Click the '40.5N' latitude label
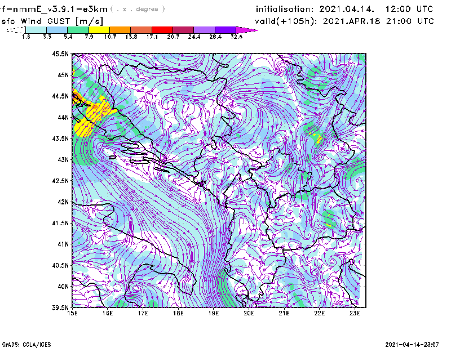Screen dimensions: 451x348 [60, 265]
